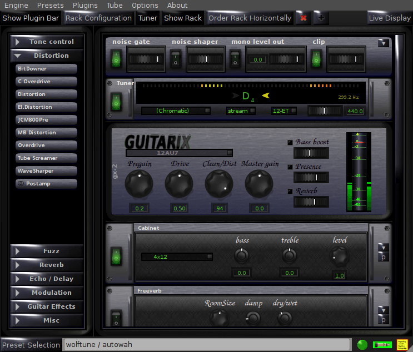
Task: Click the Tube Screamer plugin entry
Action: coord(46,158)
